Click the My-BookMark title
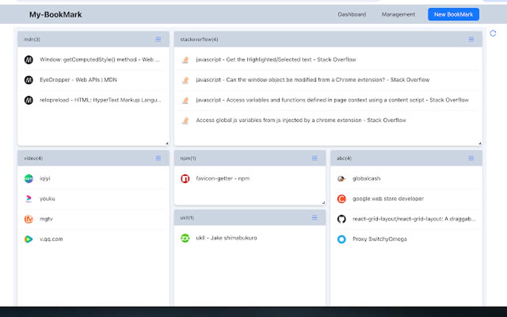 56,14
